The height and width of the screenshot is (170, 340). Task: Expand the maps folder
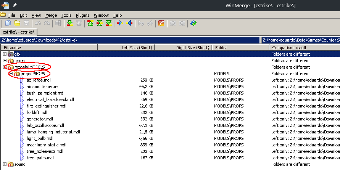[x=5, y=60]
